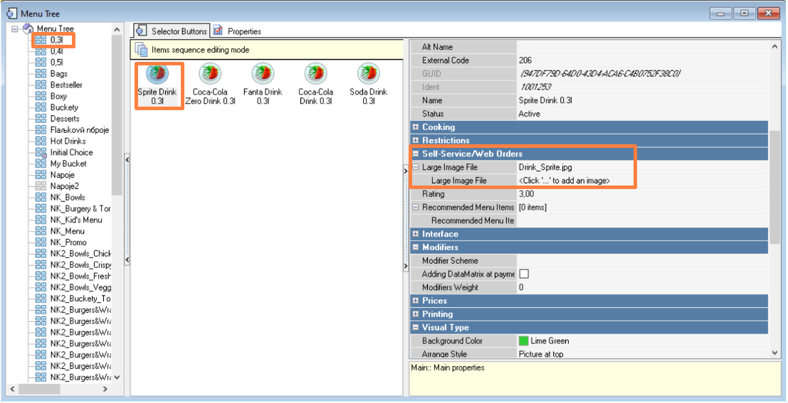Click the External Code value 206

point(642,60)
